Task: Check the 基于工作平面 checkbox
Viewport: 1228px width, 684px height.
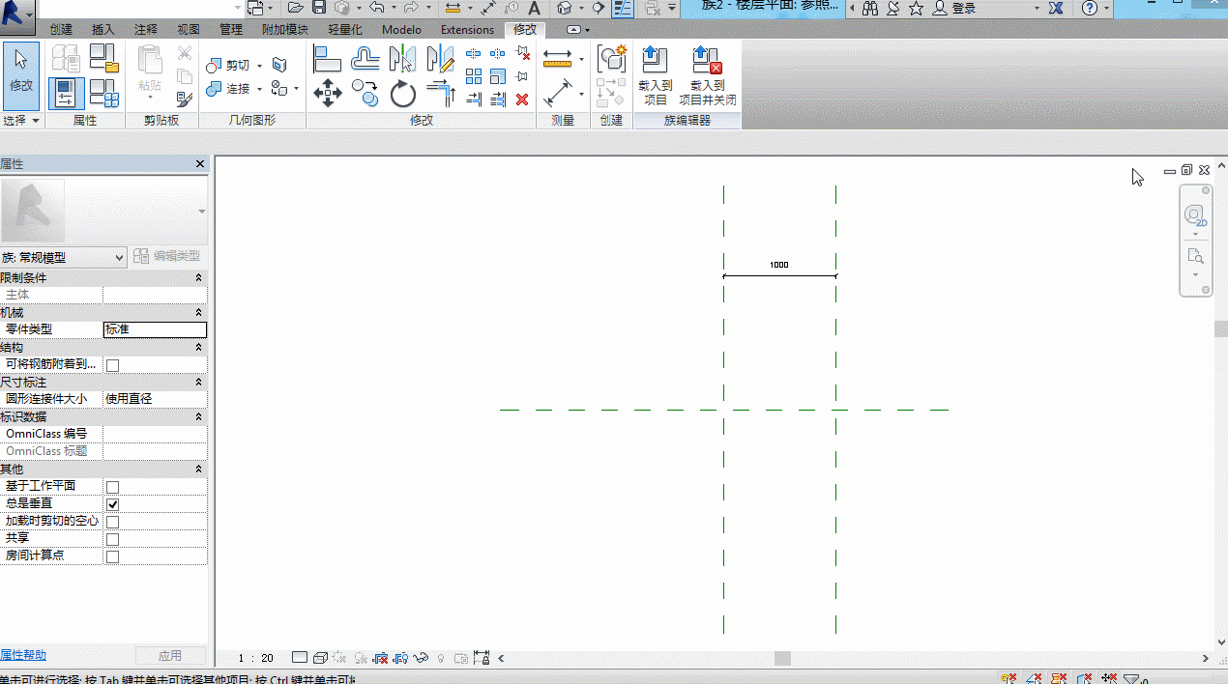Action: point(112,487)
